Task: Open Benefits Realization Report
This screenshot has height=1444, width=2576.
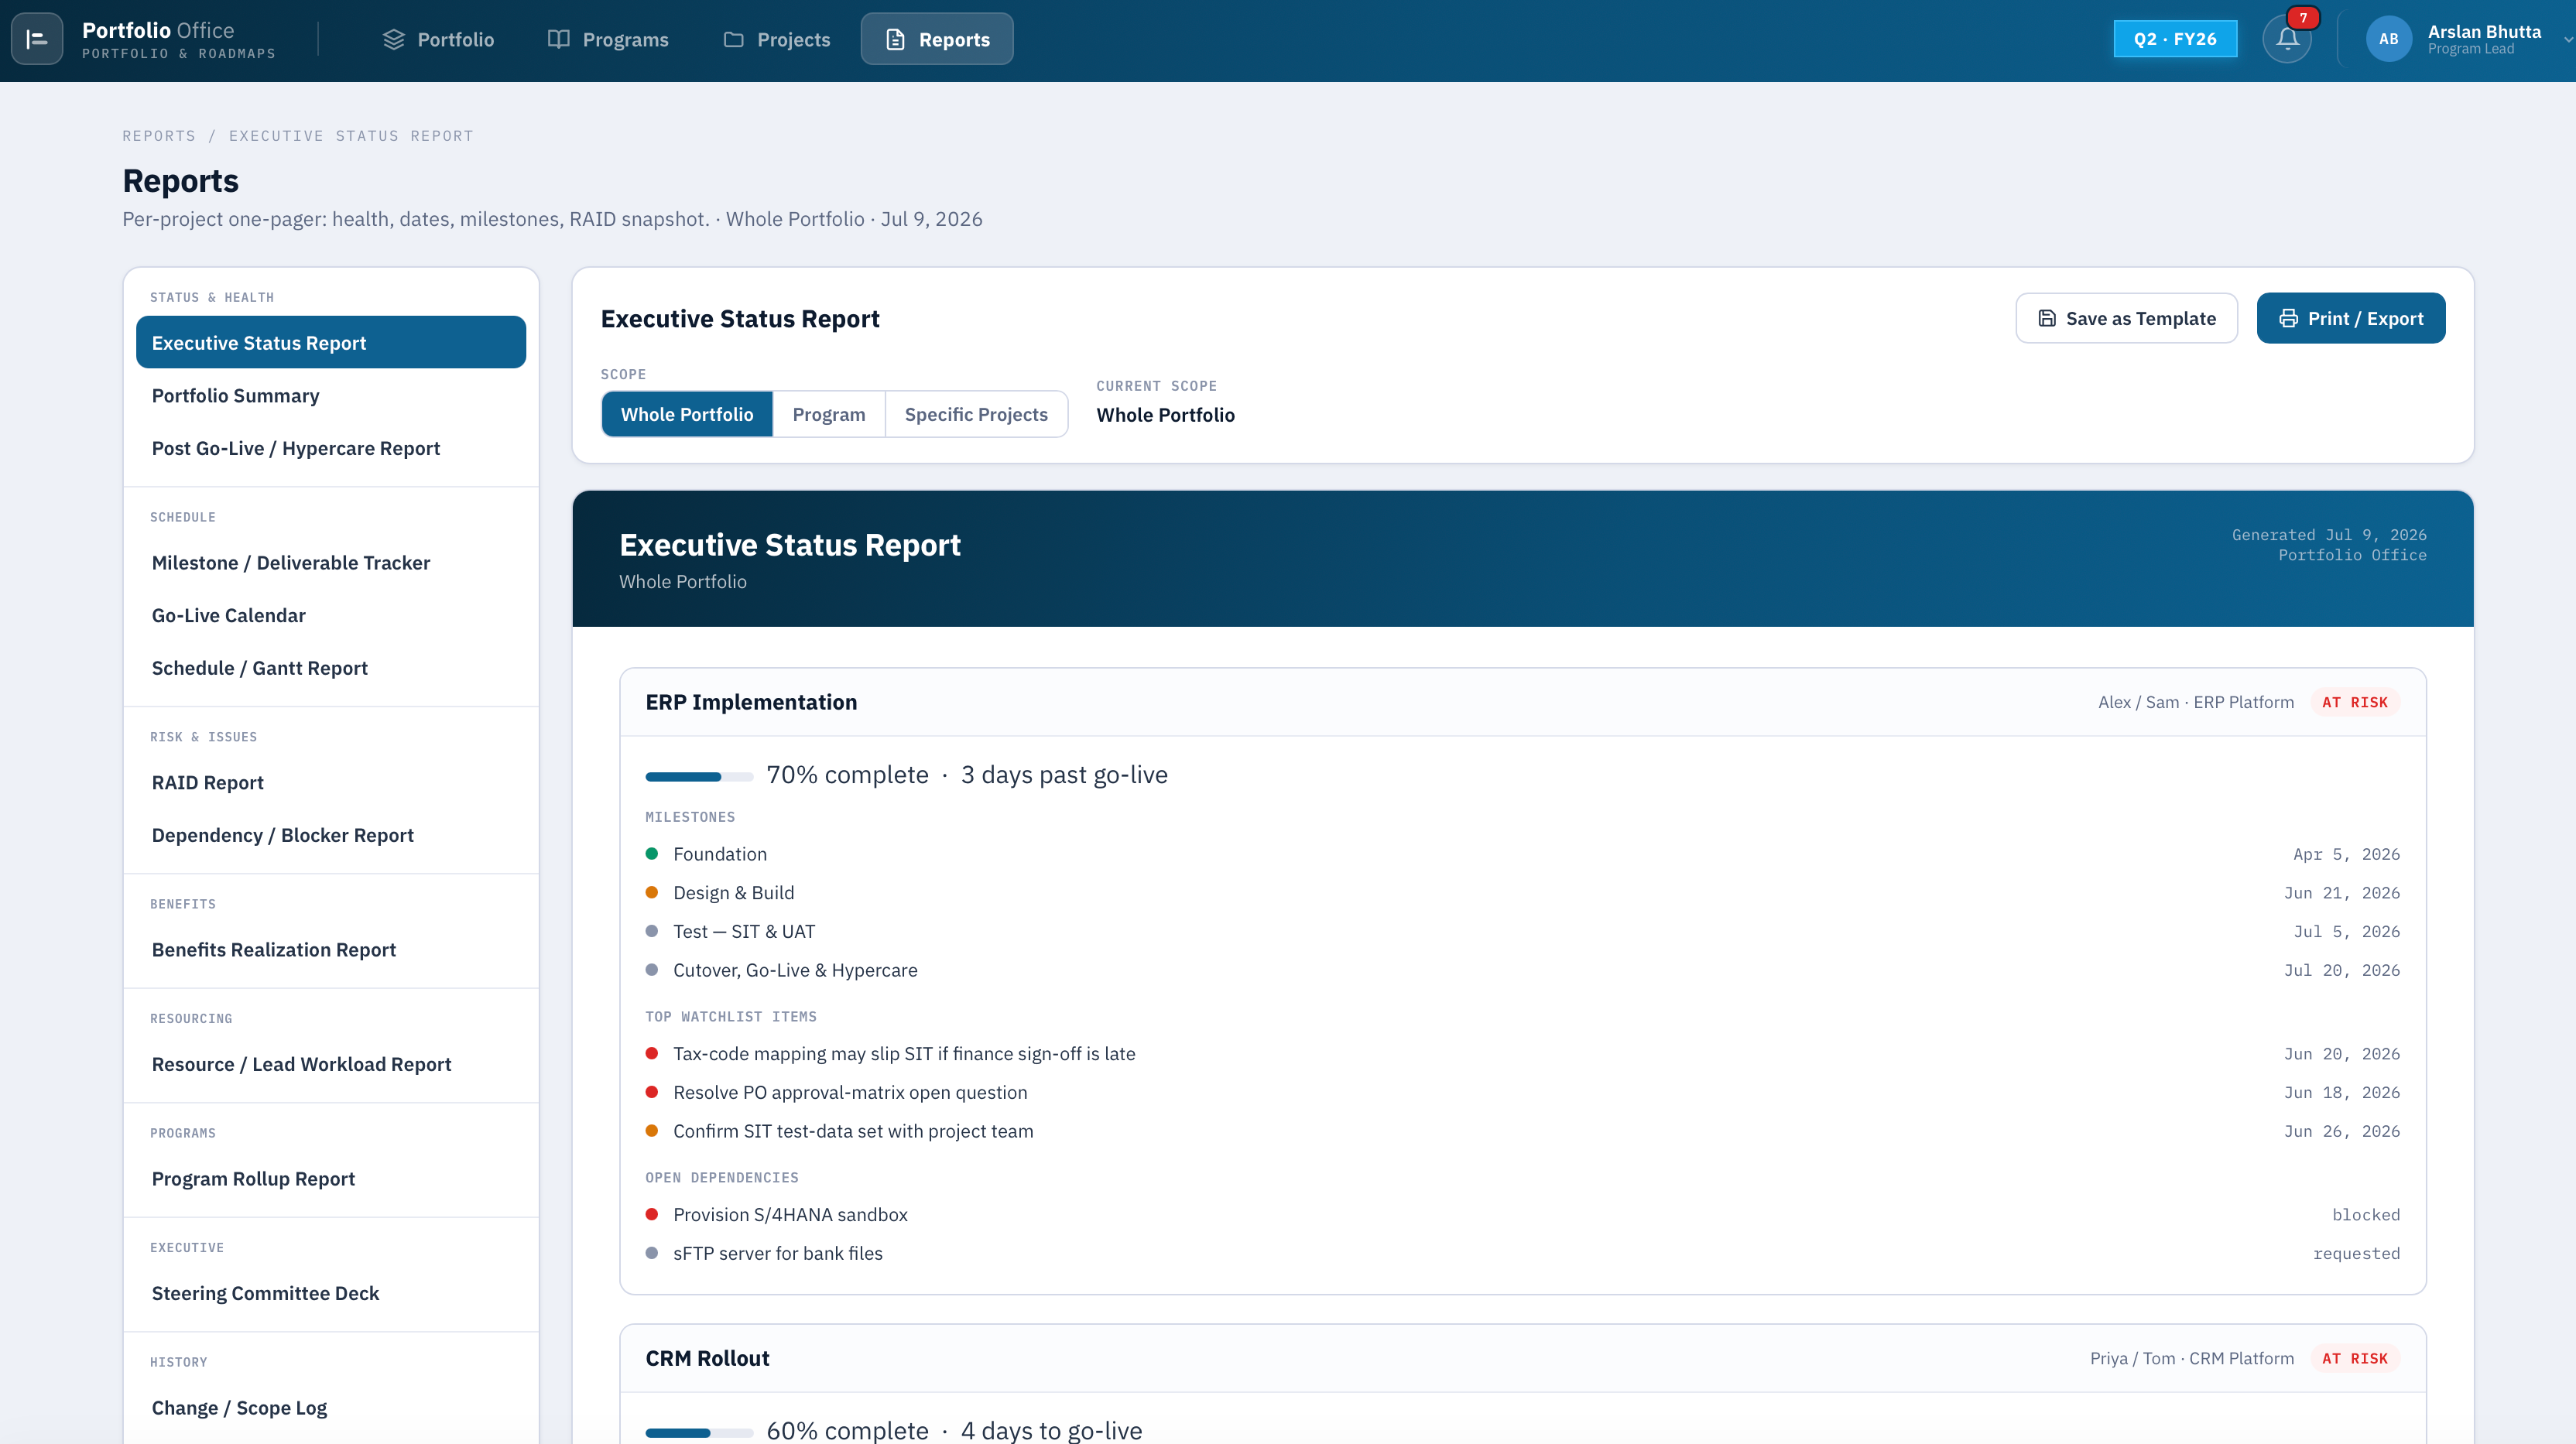Action: 331,949
